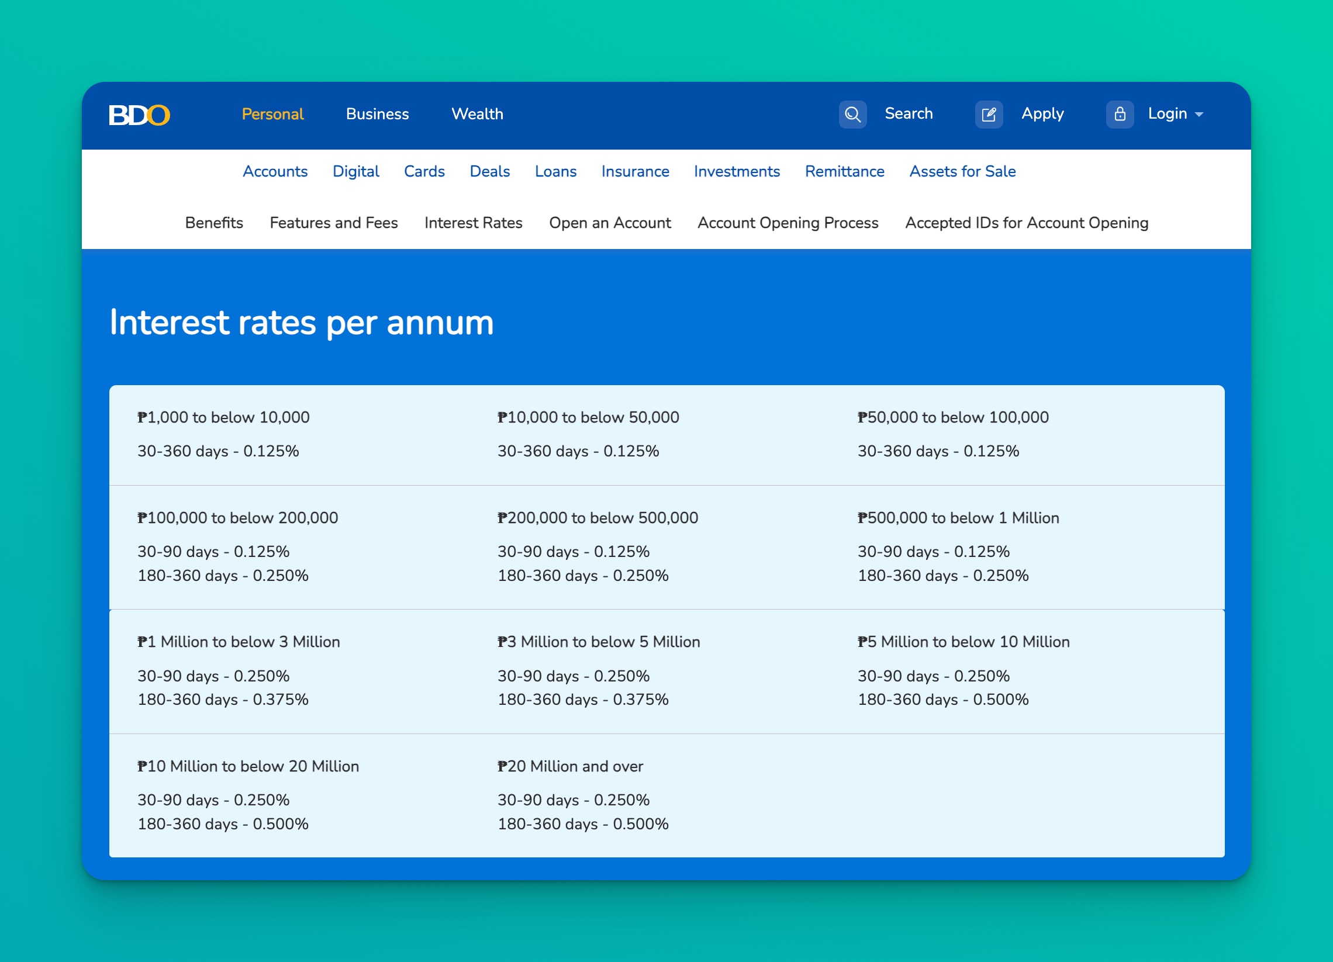Jump to Benefits section
1333x962 pixels.
(214, 223)
